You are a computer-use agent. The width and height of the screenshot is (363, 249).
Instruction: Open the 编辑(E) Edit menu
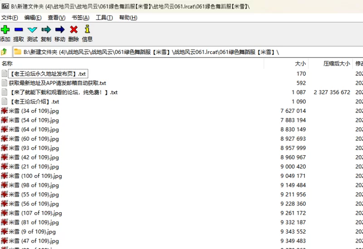(33, 18)
